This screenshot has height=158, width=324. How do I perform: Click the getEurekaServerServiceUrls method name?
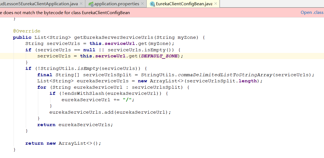(x=114, y=37)
